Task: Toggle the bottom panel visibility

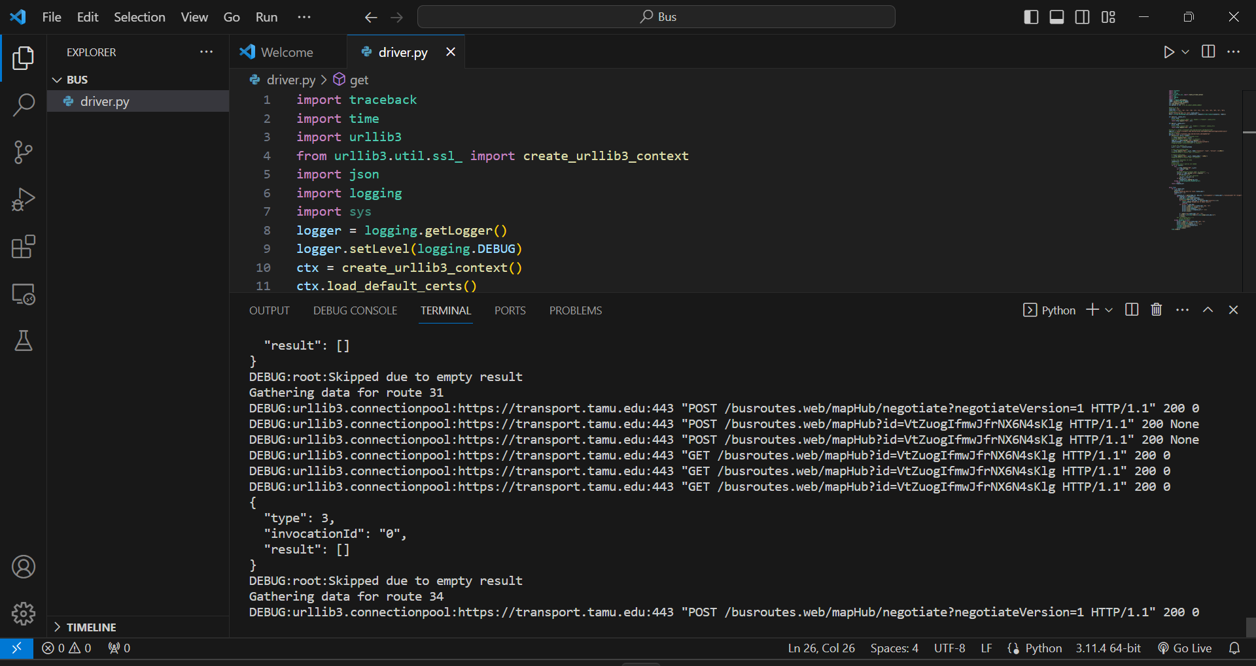Action: (1056, 17)
